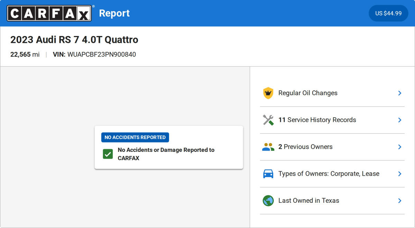Click the VIN number WUAPCBF23PN900840
This screenshot has width=415, height=228.
(102, 54)
